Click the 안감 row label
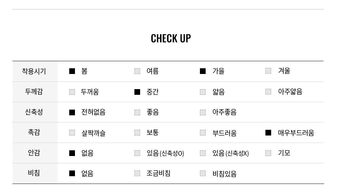This screenshot has width=337, height=193. point(34,153)
